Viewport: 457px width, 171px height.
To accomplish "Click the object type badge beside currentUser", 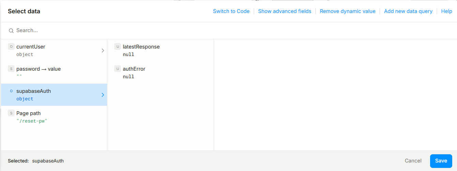I will pos(11,47).
